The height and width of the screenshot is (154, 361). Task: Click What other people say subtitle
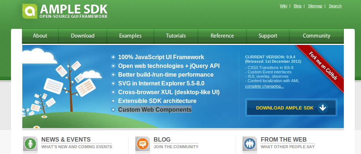tap(287, 147)
